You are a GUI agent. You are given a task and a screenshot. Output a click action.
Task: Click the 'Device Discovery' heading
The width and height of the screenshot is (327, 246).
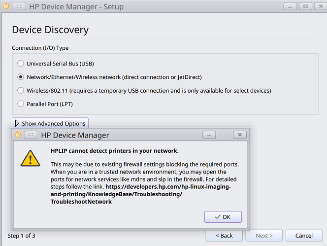click(50, 30)
